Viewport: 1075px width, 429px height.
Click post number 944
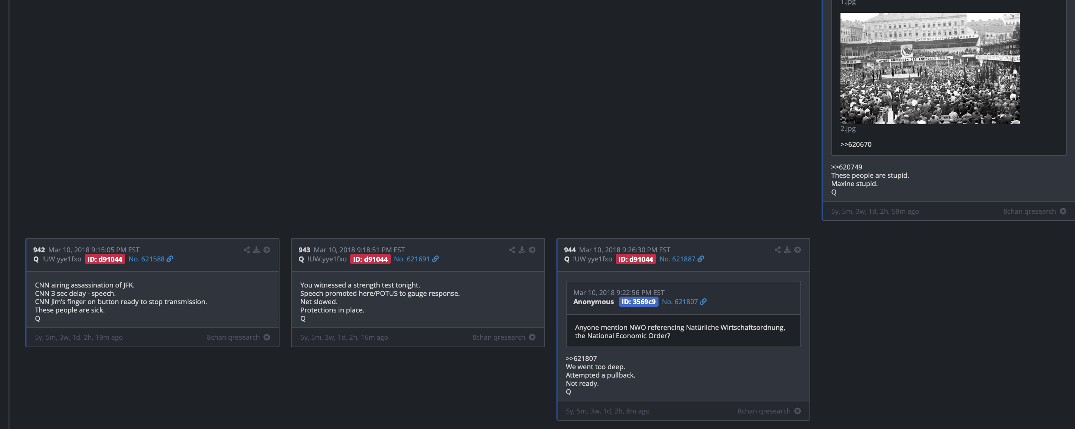click(570, 250)
